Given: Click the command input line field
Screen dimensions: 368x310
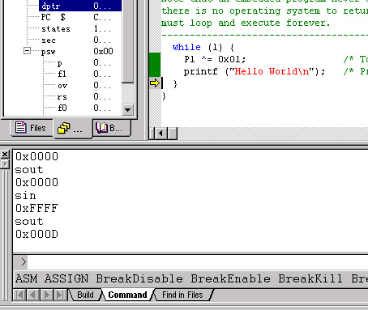Looking at the screenshot, I should pyautogui.click(x=197, y=262).
